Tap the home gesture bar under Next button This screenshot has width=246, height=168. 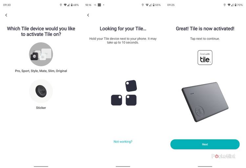pos(205,166)
